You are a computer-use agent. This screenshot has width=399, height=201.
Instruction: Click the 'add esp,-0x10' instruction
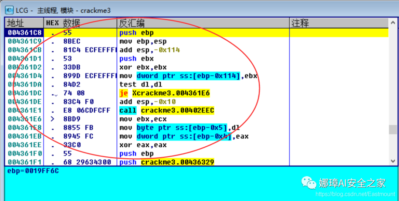147,102
